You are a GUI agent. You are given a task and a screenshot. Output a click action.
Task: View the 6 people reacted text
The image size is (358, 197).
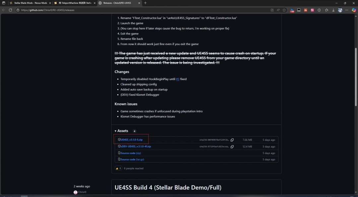(x=134, y=169)
